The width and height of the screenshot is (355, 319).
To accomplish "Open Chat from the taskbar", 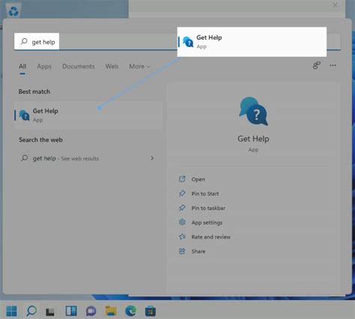I will (x=91, y=311).
